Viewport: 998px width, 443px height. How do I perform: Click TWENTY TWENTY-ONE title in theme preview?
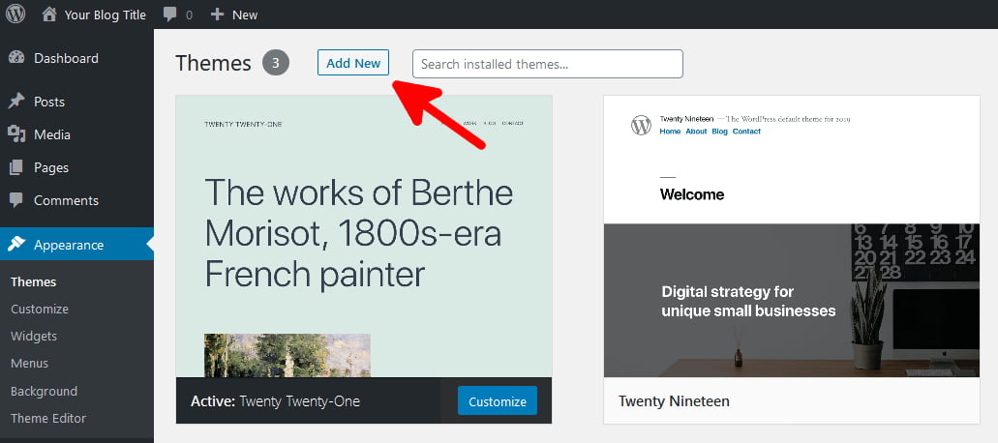(243, 124)
